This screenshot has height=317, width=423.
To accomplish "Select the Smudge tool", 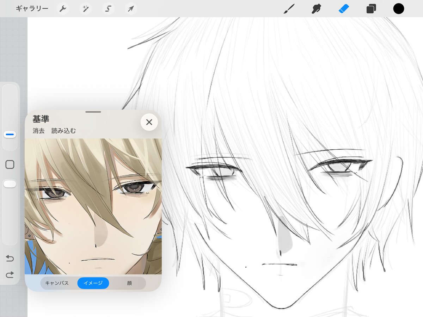I will 316,9.
